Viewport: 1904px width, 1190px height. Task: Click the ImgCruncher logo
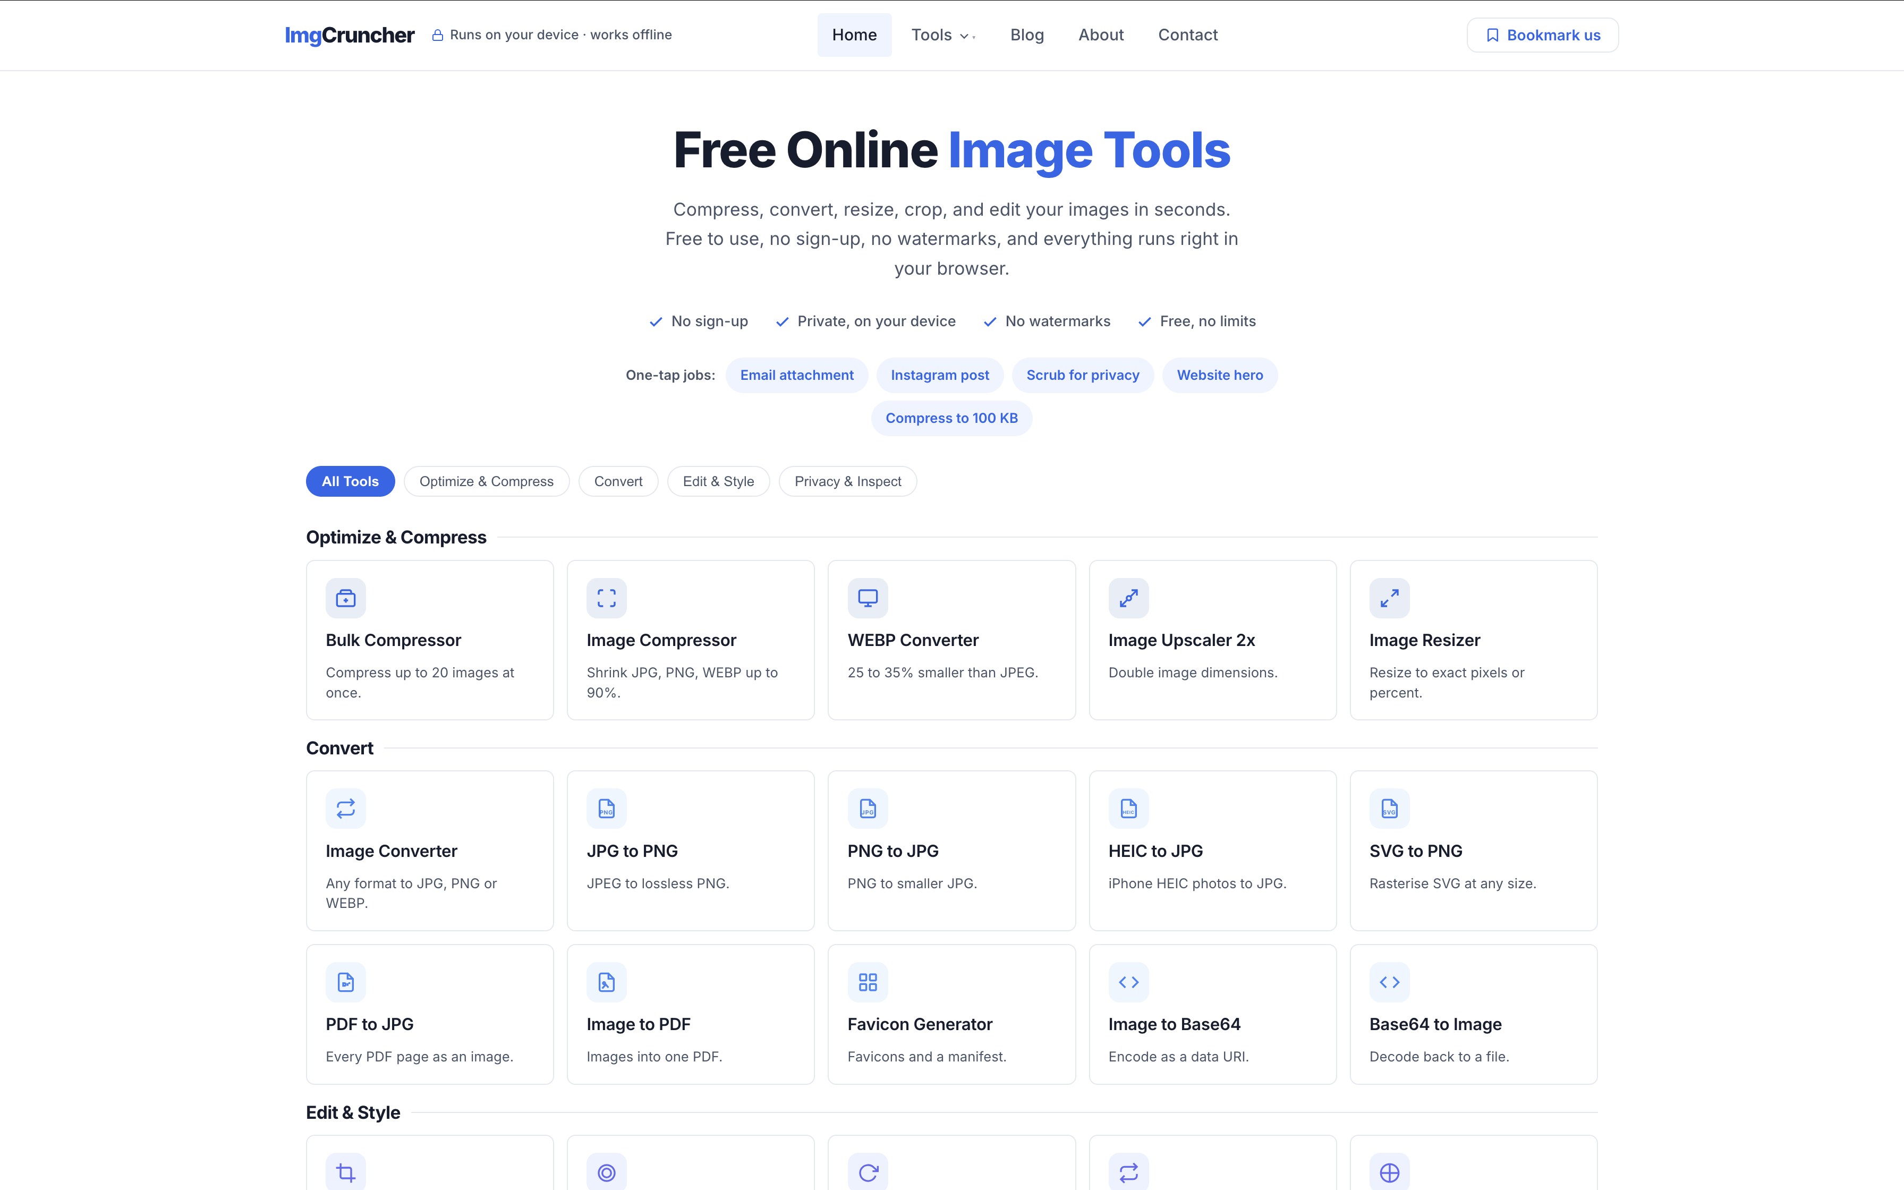[x=350, y=36]
